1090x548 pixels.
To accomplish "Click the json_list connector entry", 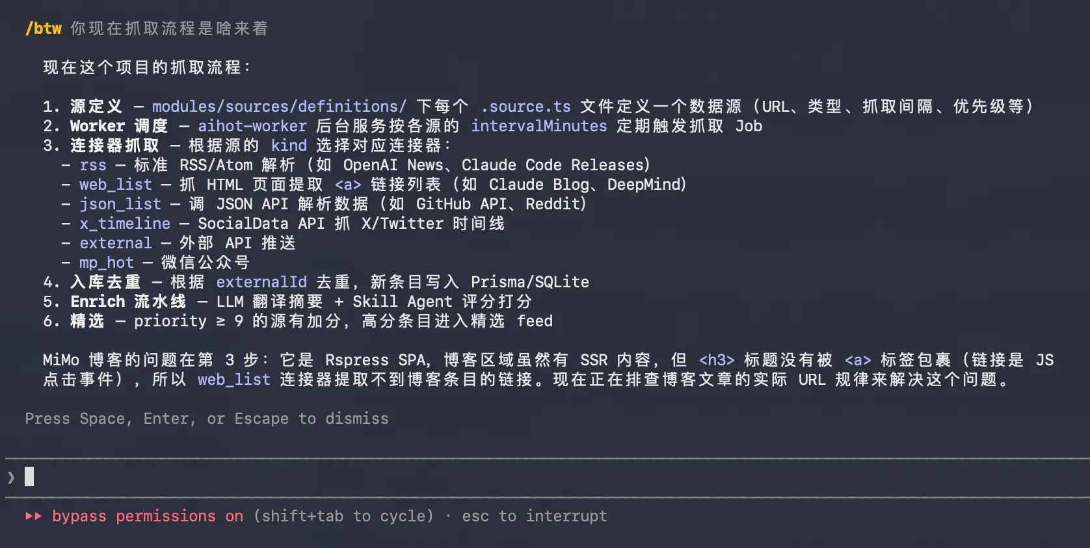I will (x=120, y=204).
